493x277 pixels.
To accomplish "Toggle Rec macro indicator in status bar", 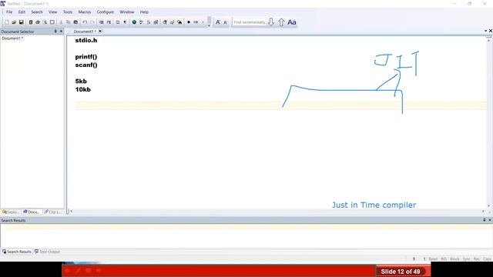I will click(477, 259).
